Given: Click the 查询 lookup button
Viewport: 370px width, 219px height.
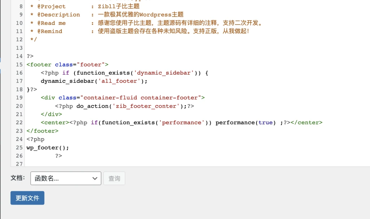Looking at the screenshot, I should pyautogui.click(x=114, y=178).
